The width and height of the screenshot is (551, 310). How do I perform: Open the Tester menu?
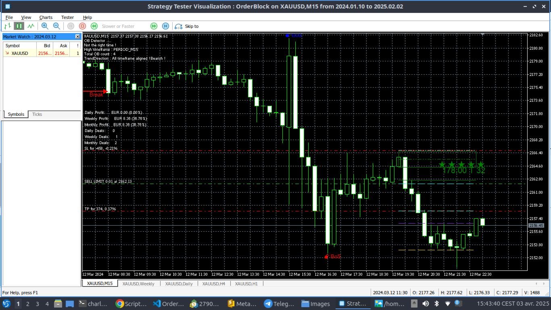coord(67,17)
